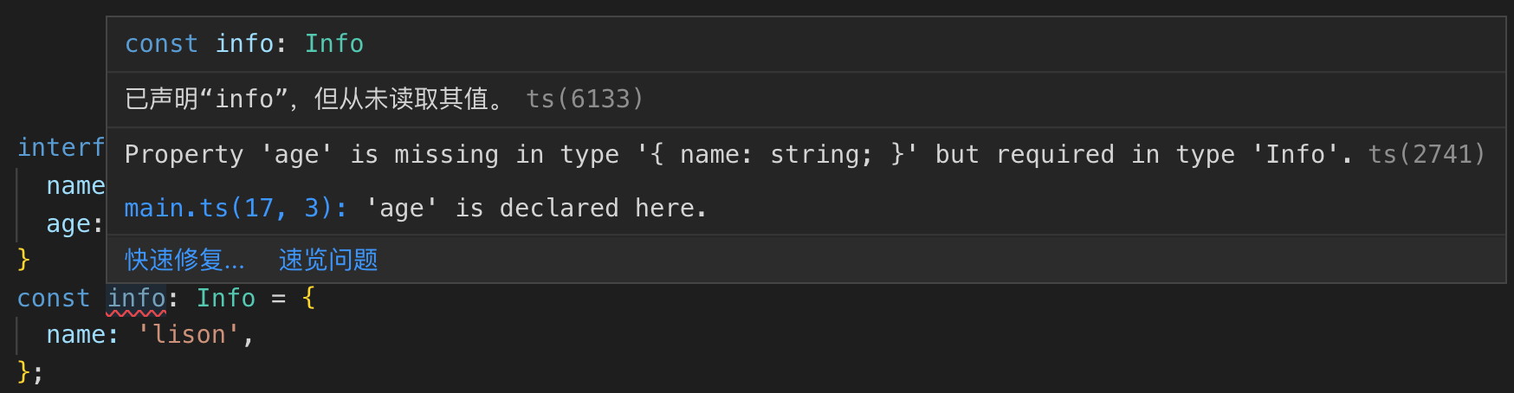Image resolution: width=1514 pixels, height=393 pixels.
Task: Click the opening brace after the equals sign
Action: click(x=308, y=298)
